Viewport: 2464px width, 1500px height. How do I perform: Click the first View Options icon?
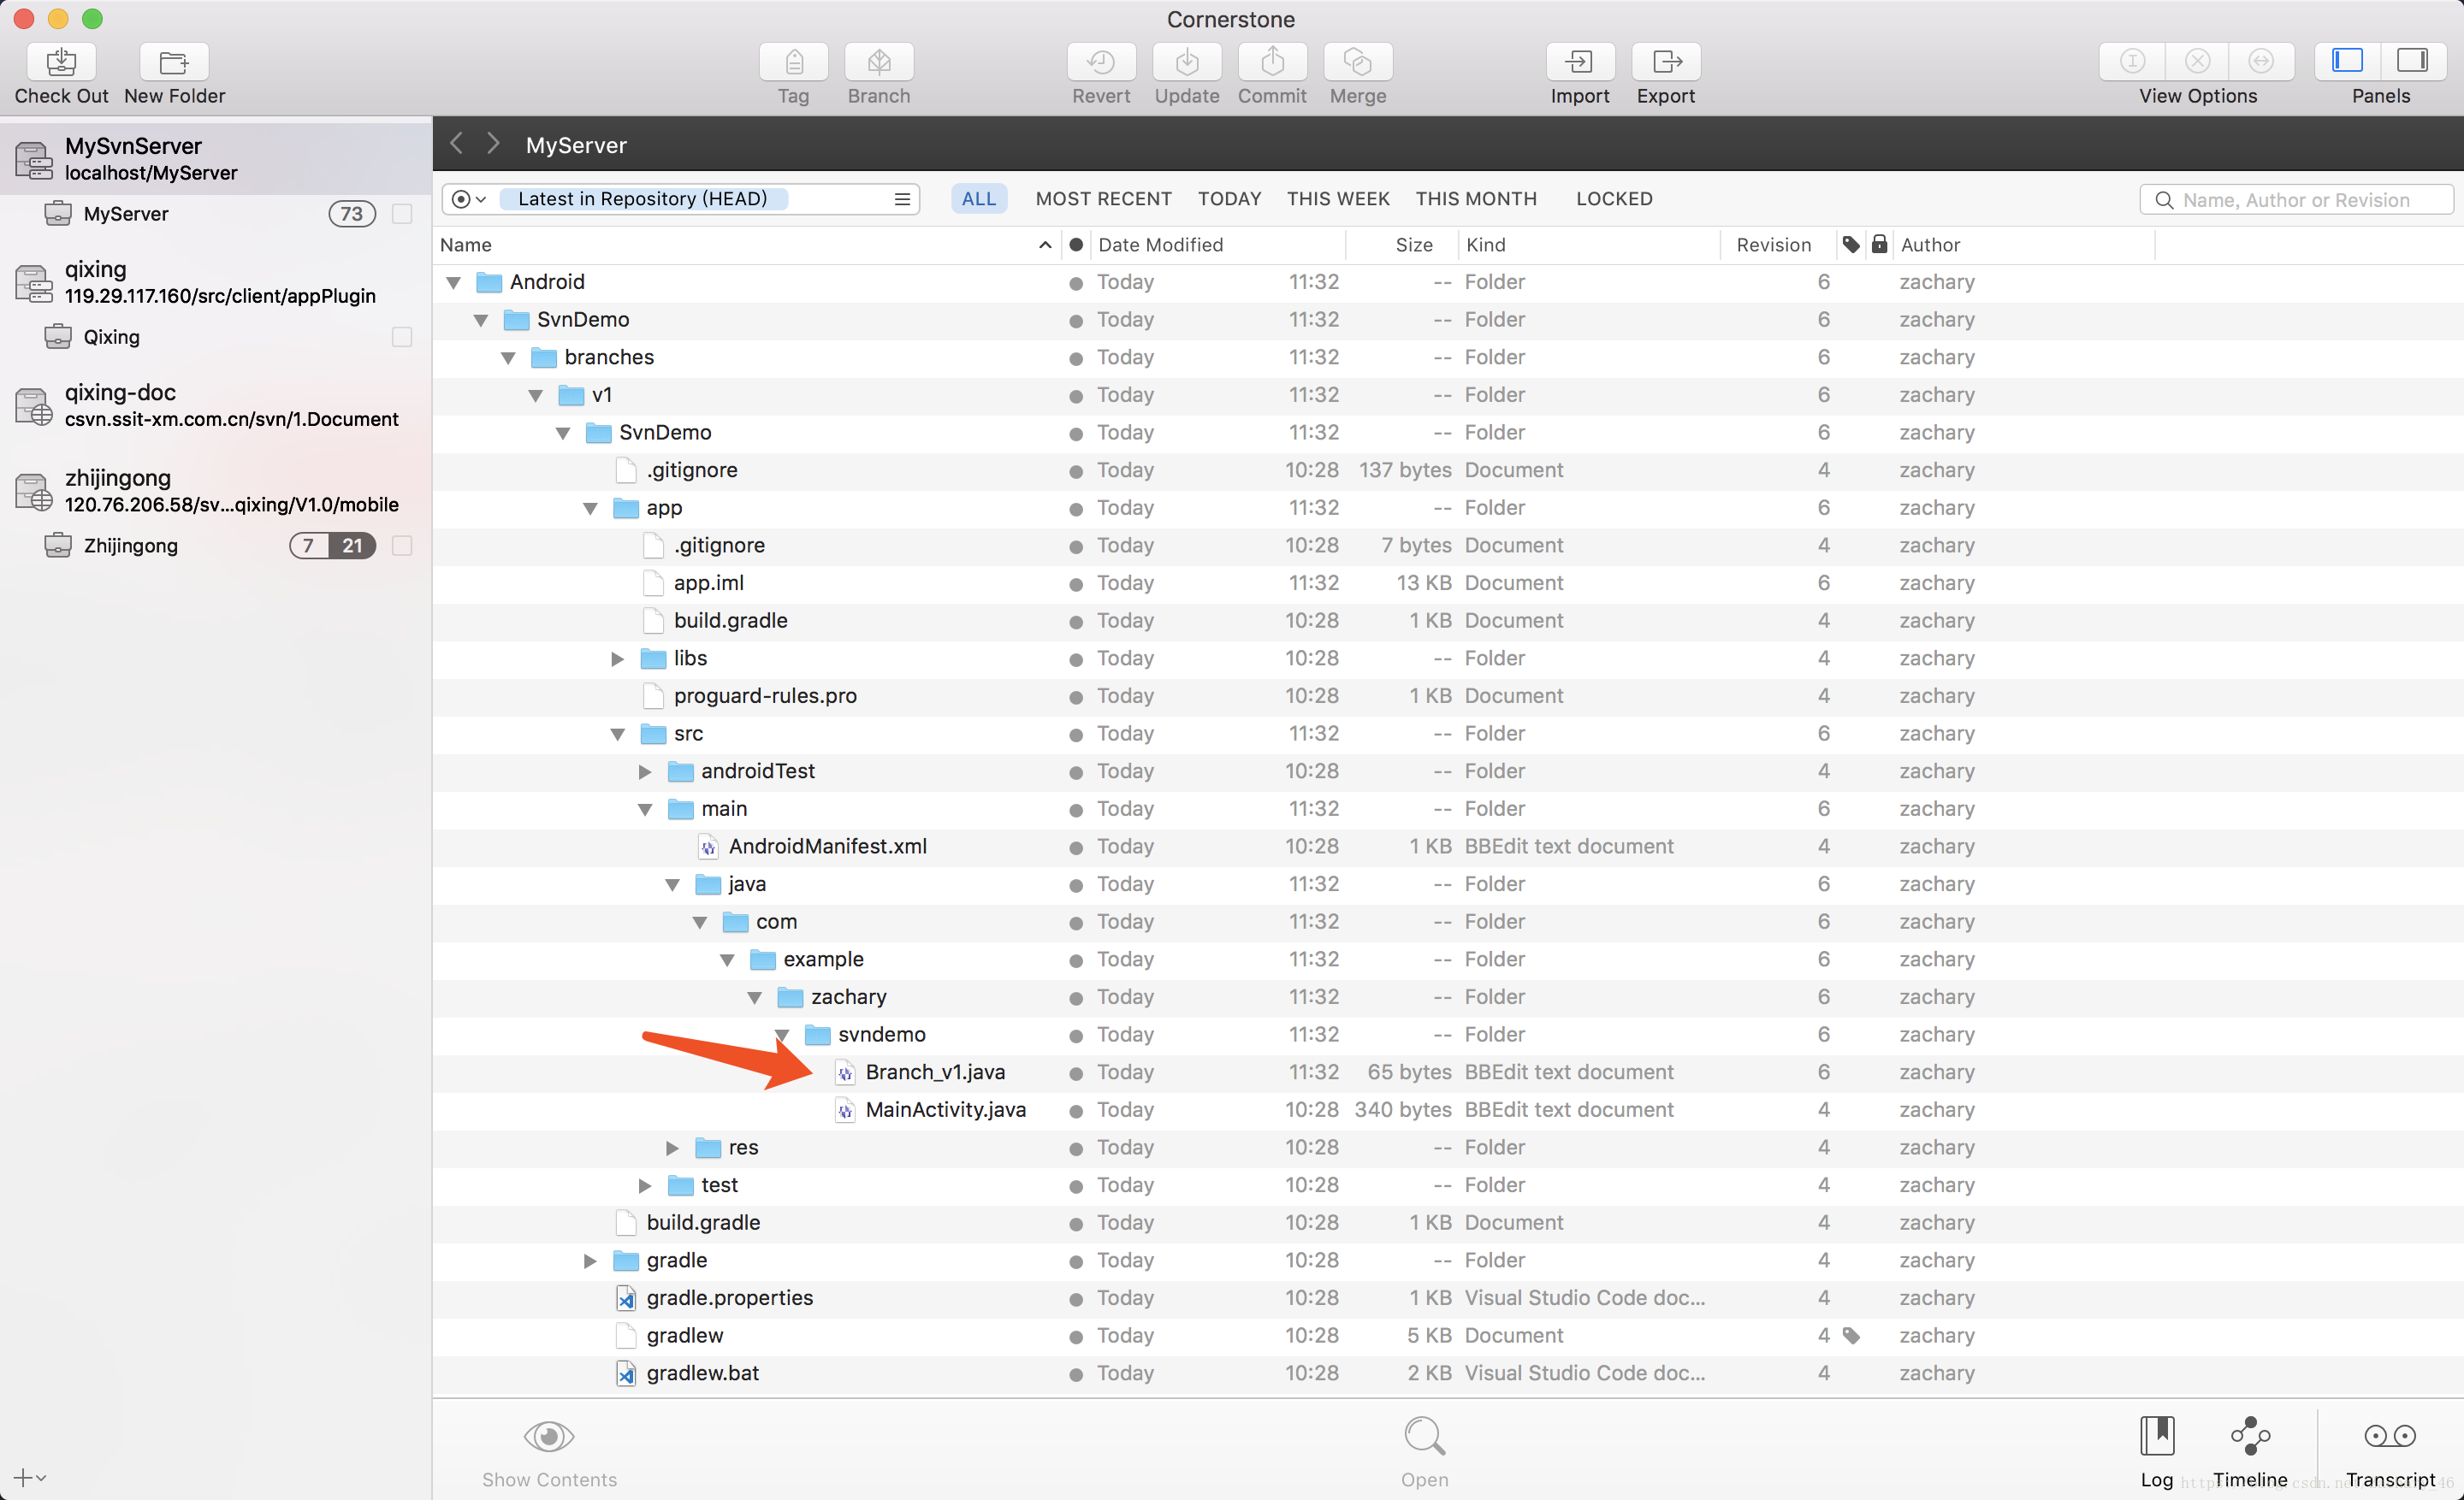click(x=2132, y=62)
